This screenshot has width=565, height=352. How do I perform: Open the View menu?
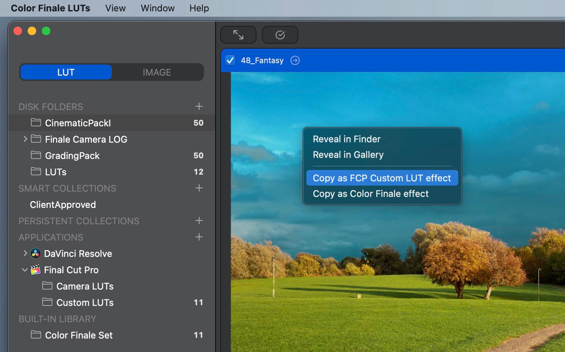(115, 8)
